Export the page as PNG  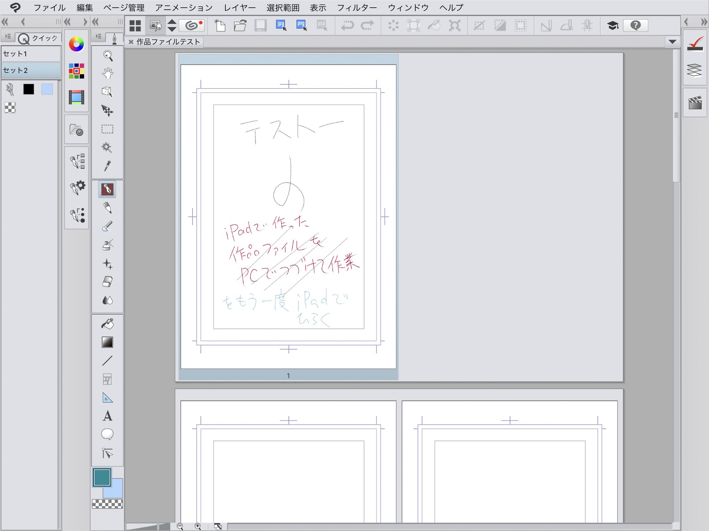pyautogui.click(x=301, y=25)
